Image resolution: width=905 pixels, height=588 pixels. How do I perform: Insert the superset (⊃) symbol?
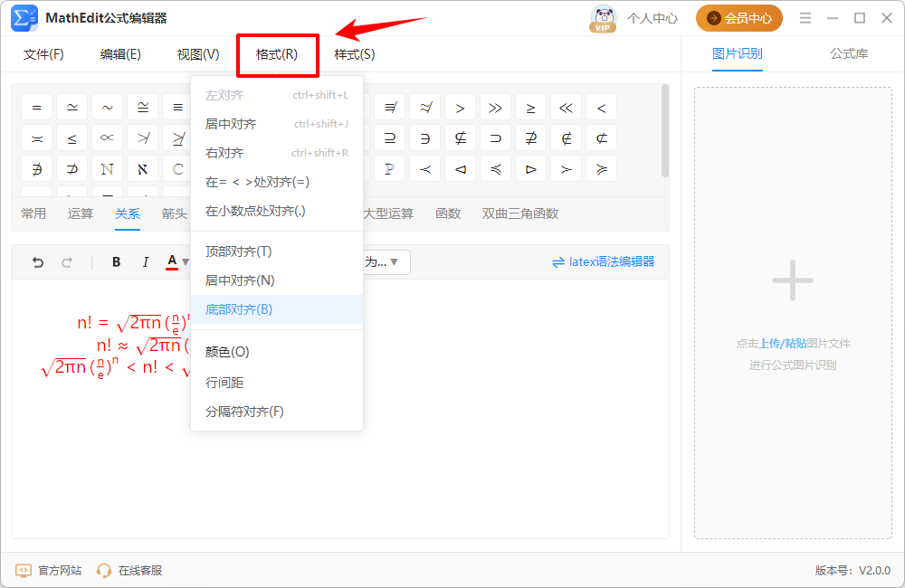click(495, 138)
